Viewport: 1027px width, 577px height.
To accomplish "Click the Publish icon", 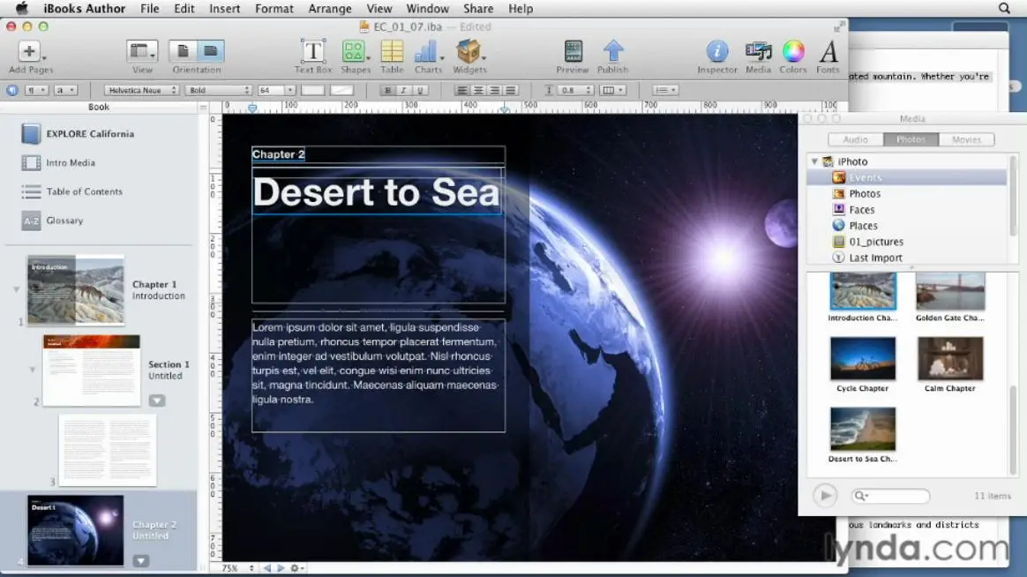I will (x=612, y=51).
